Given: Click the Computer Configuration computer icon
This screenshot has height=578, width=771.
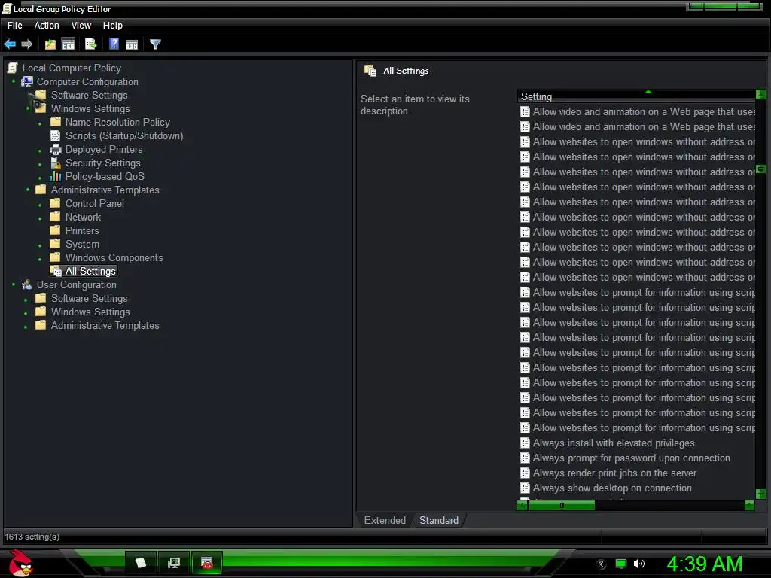Looking at the screenshot, I should (x=27, y=81).
